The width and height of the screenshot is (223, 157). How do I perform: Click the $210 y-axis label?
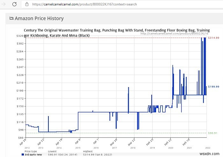(20, 83)
